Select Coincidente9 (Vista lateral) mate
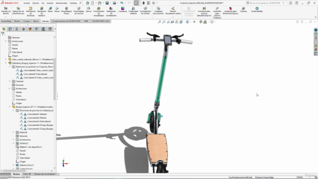Image resolution: width=318 pixels, height=179 pixels. 35,74
